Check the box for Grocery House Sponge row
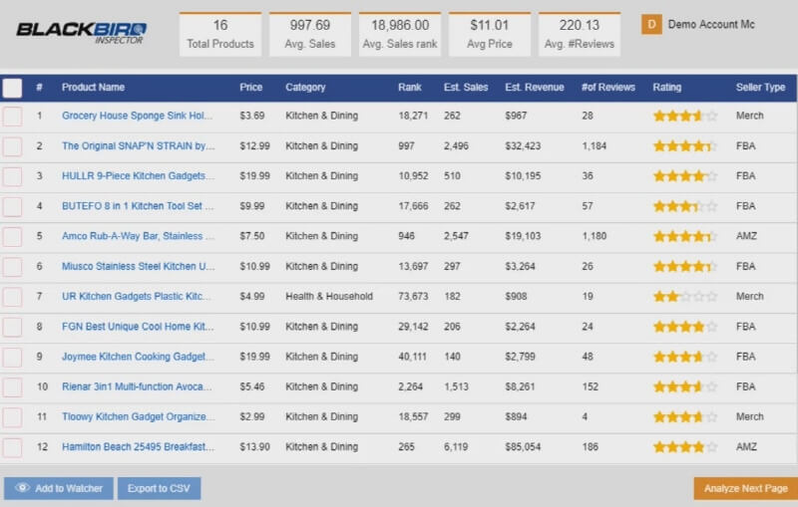798x507 pixels. coord(12,117)
